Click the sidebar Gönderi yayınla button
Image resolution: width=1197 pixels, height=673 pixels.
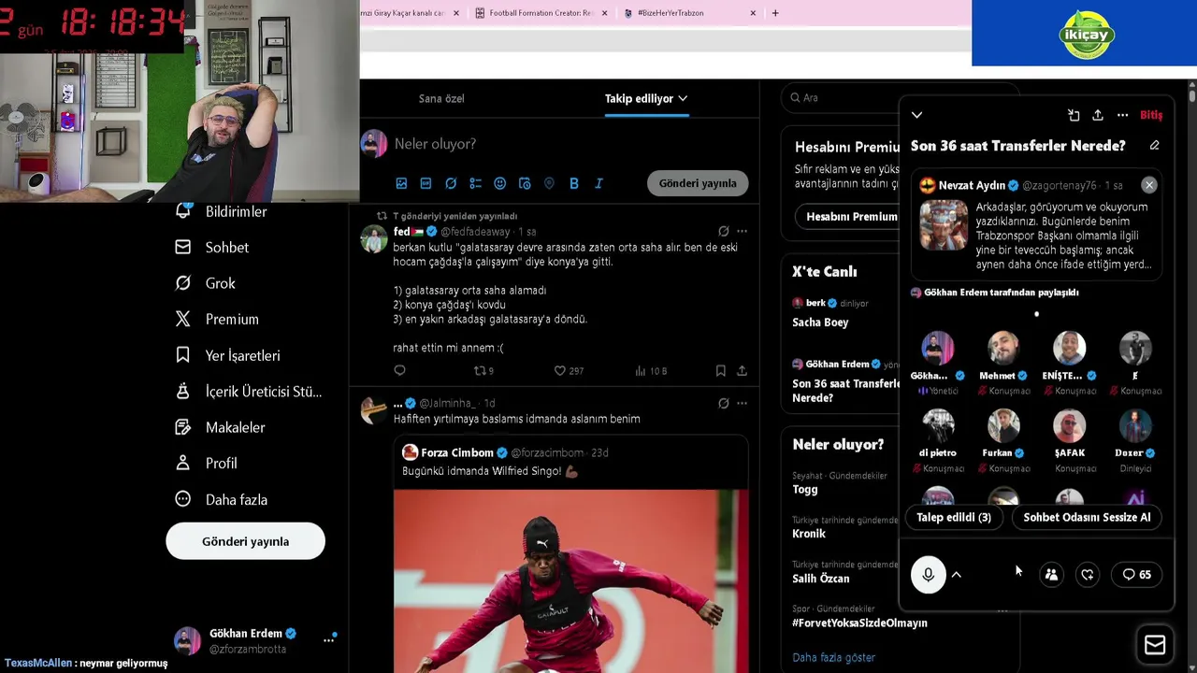pyautogui.click(x=245, y=541)
